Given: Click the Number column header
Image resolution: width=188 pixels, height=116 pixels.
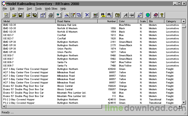Looking at the screenshot, I should pyautogui.click(x=107, y=21).
